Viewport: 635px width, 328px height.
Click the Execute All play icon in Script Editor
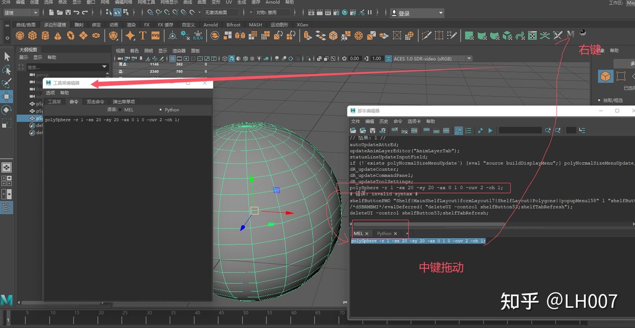(490, 130)
